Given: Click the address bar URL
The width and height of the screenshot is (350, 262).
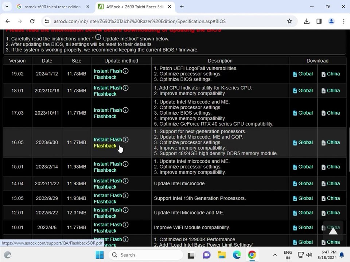Looking at the screenshot, I should pyautogui.click(x=140, y=21).
